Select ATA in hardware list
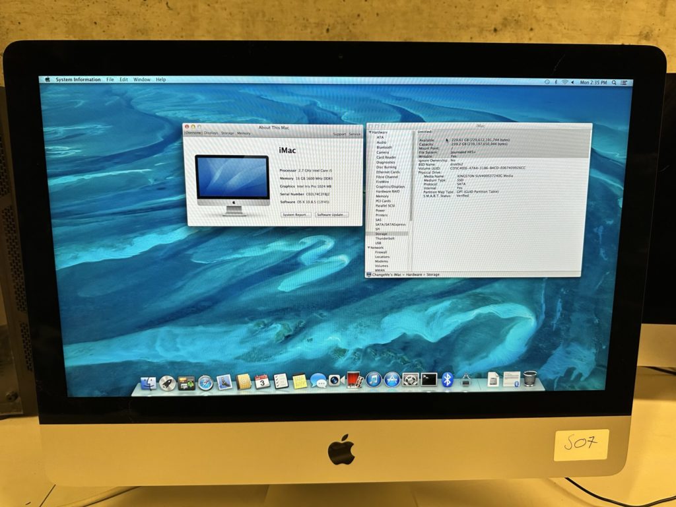The image size is (676, 507). coord(380,137)
